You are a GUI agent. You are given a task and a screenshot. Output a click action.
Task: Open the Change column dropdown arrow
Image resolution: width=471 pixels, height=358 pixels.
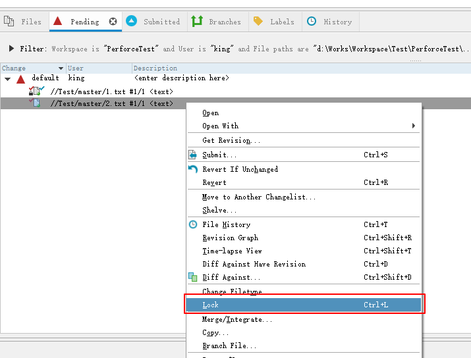(x=61, y=68)
